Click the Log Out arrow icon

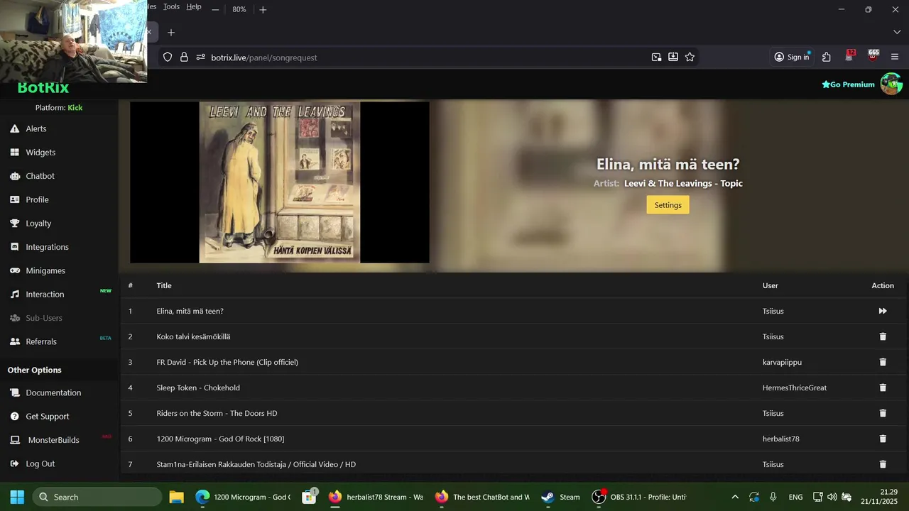click(x=14, y=463)
